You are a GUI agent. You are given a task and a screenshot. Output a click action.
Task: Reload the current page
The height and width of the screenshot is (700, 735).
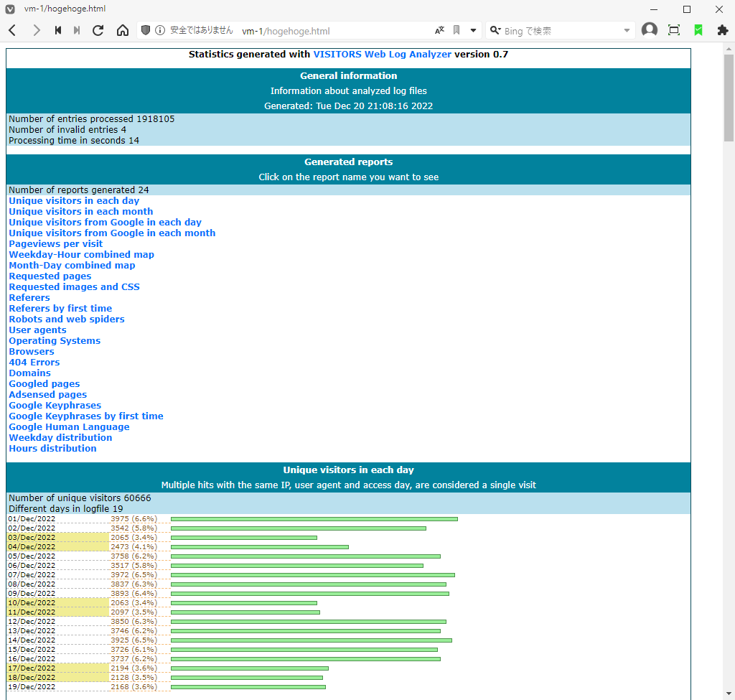pos(98,30)
